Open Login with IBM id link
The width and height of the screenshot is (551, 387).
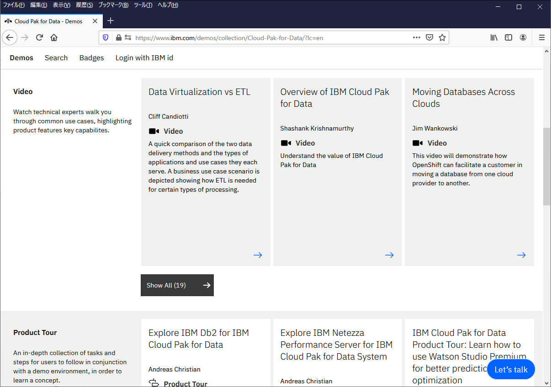[144, 58]
